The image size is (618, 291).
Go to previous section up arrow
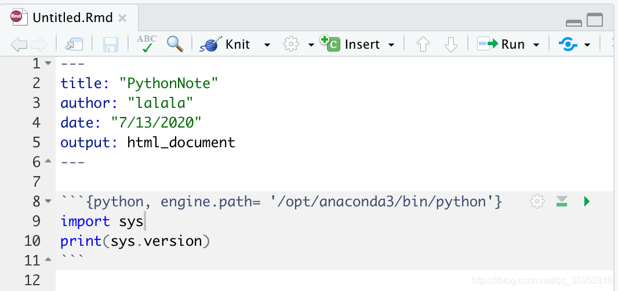[423, 44]
